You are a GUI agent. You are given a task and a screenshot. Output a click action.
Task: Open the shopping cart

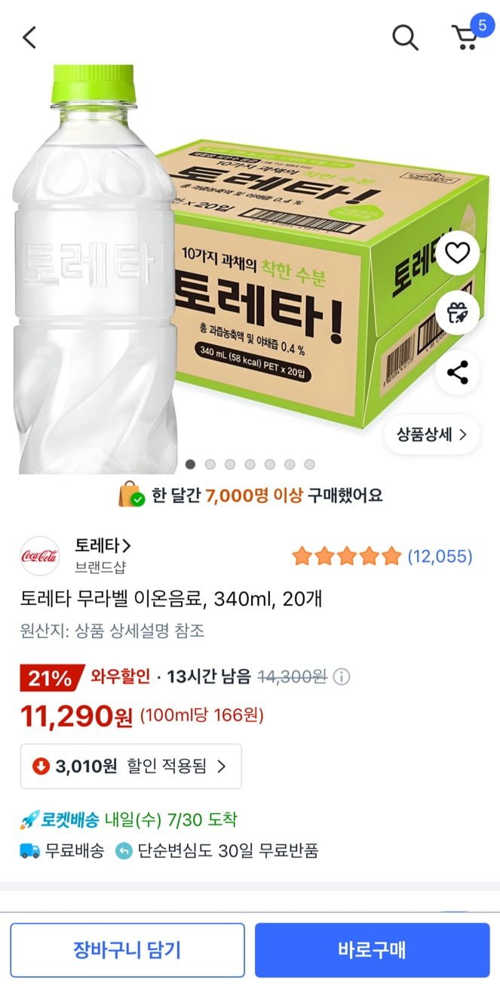pos(465,36)
